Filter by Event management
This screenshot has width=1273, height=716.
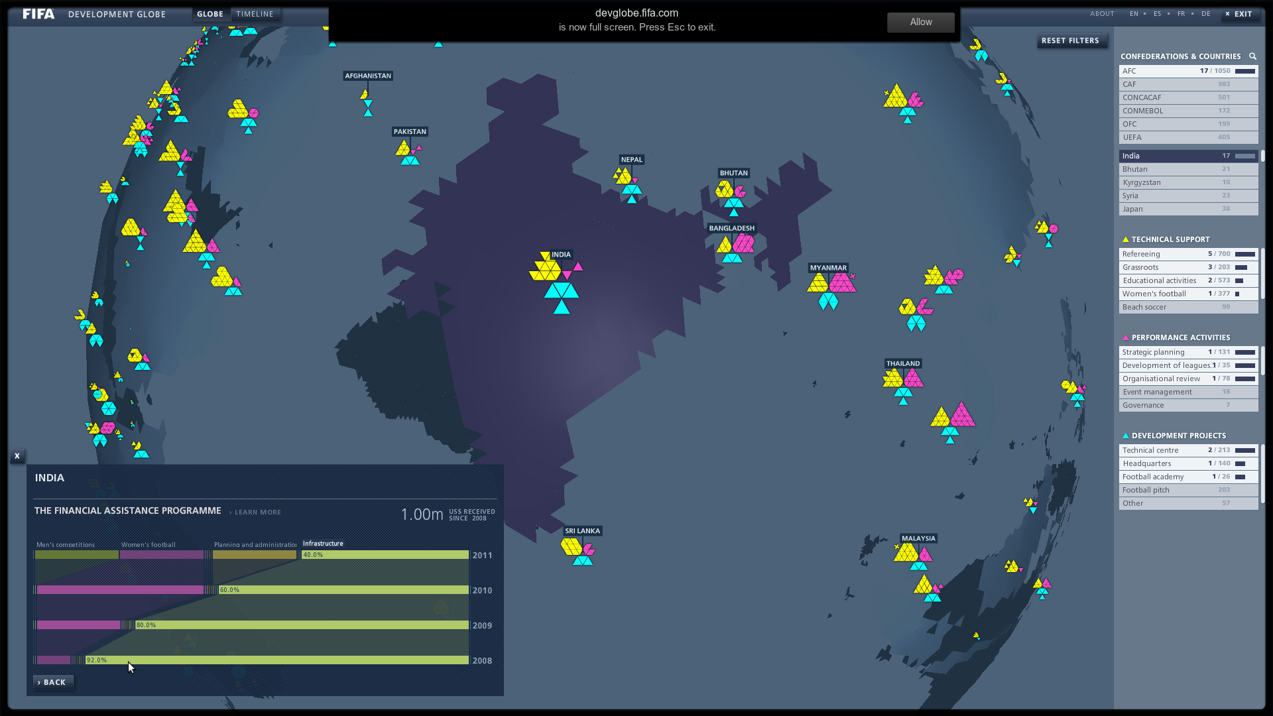(x=1188, y=392)
